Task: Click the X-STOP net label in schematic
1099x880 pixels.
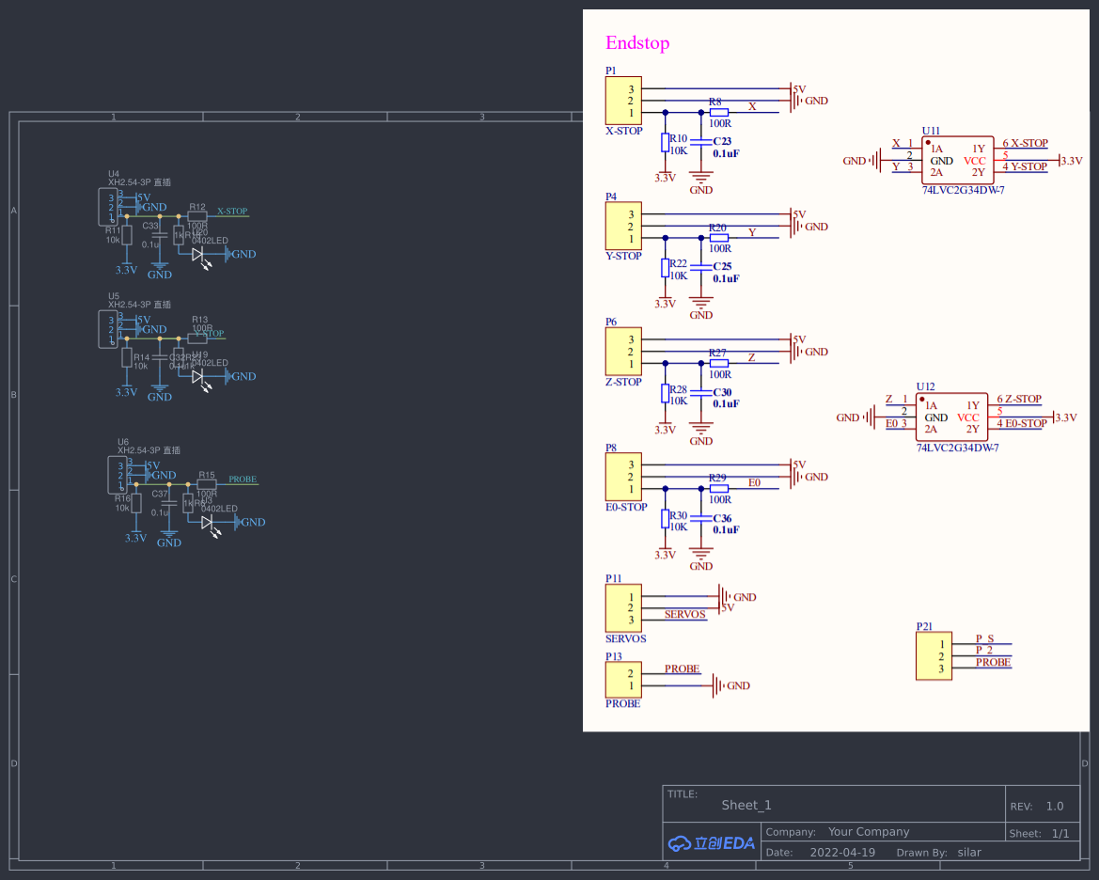Action: (x=232, y=211)
